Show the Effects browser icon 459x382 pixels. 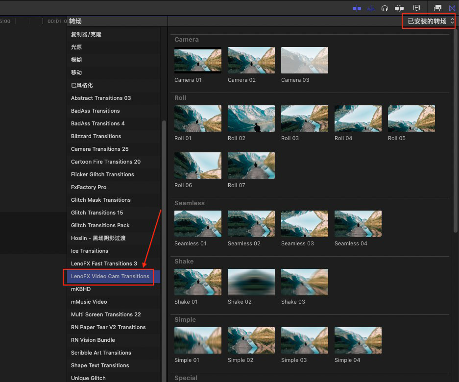click(437, 8)
